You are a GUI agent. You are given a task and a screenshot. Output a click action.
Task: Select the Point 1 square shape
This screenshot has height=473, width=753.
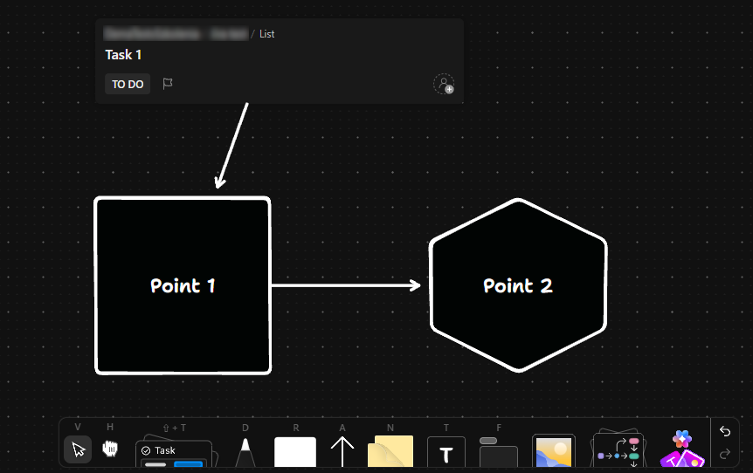(x=183, y=285)
